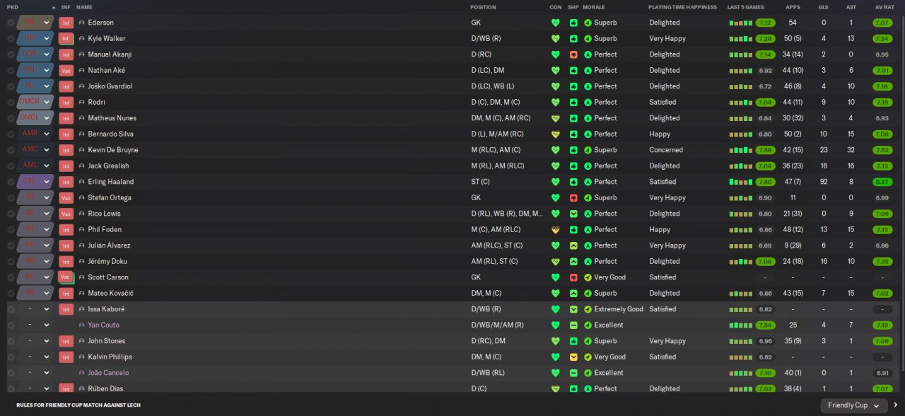Click Kevin De Bruyne's Int status badge
905x416 pixels.
point(66,150)
